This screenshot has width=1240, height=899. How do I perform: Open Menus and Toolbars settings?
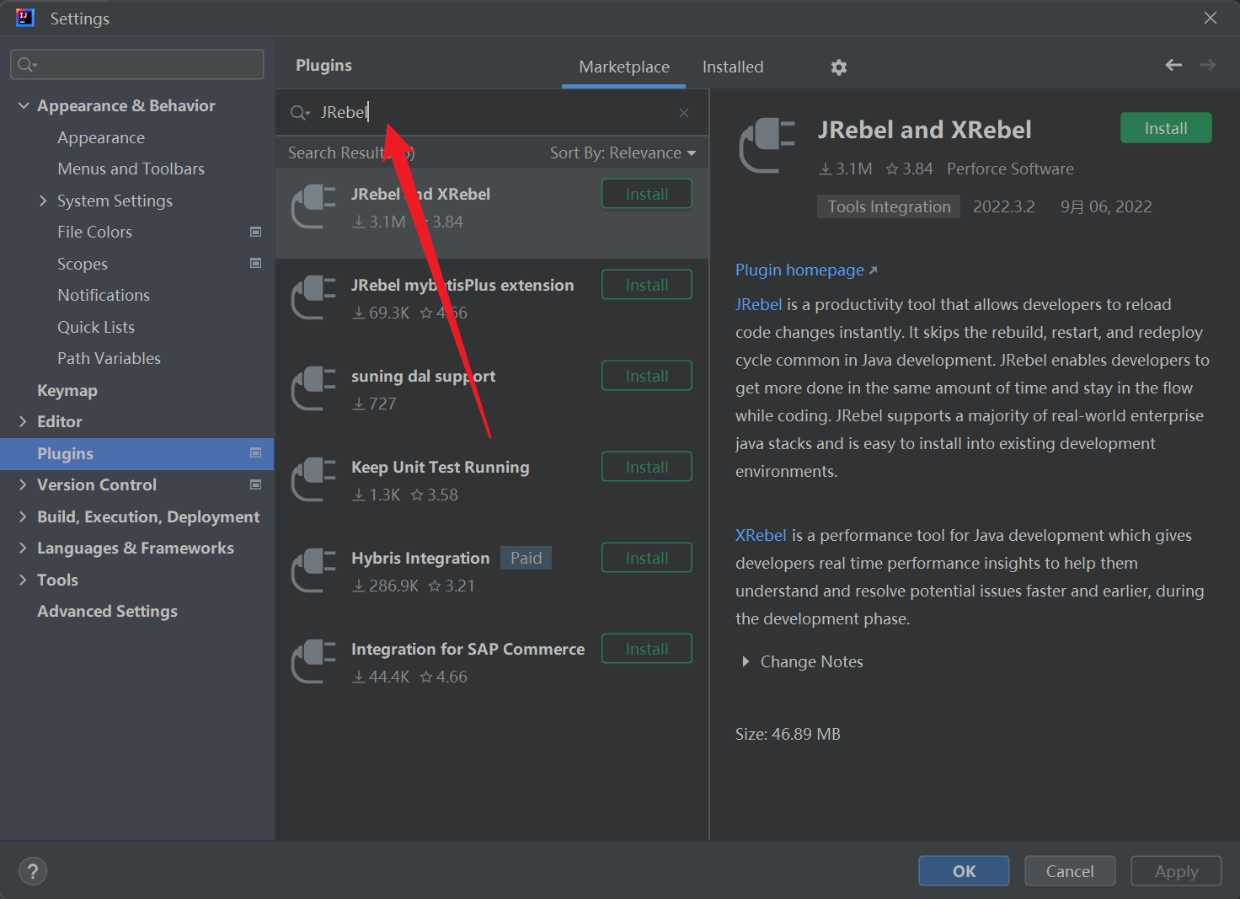click(x=131, y=169)
